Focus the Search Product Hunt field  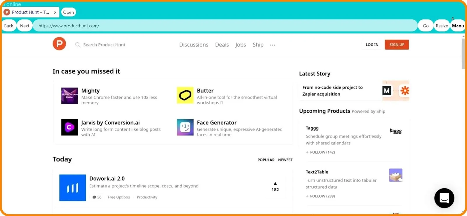(x=104, y=45)
